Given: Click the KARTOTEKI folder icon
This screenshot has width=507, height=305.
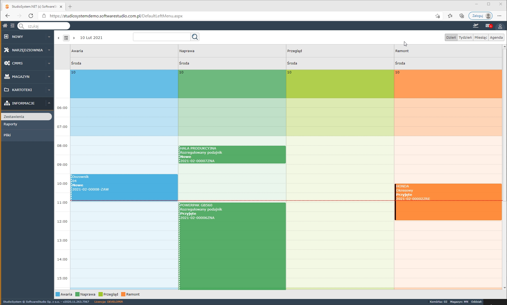Looking at the screenshot, I should pos(7,90).
